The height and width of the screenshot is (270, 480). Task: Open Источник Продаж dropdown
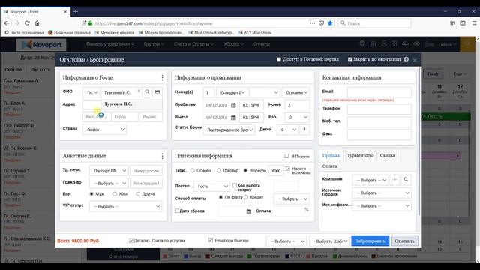pos(382,193)
